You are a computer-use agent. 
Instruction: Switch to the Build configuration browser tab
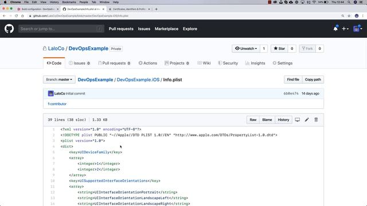pyautogui.click(x=37, y=9)
